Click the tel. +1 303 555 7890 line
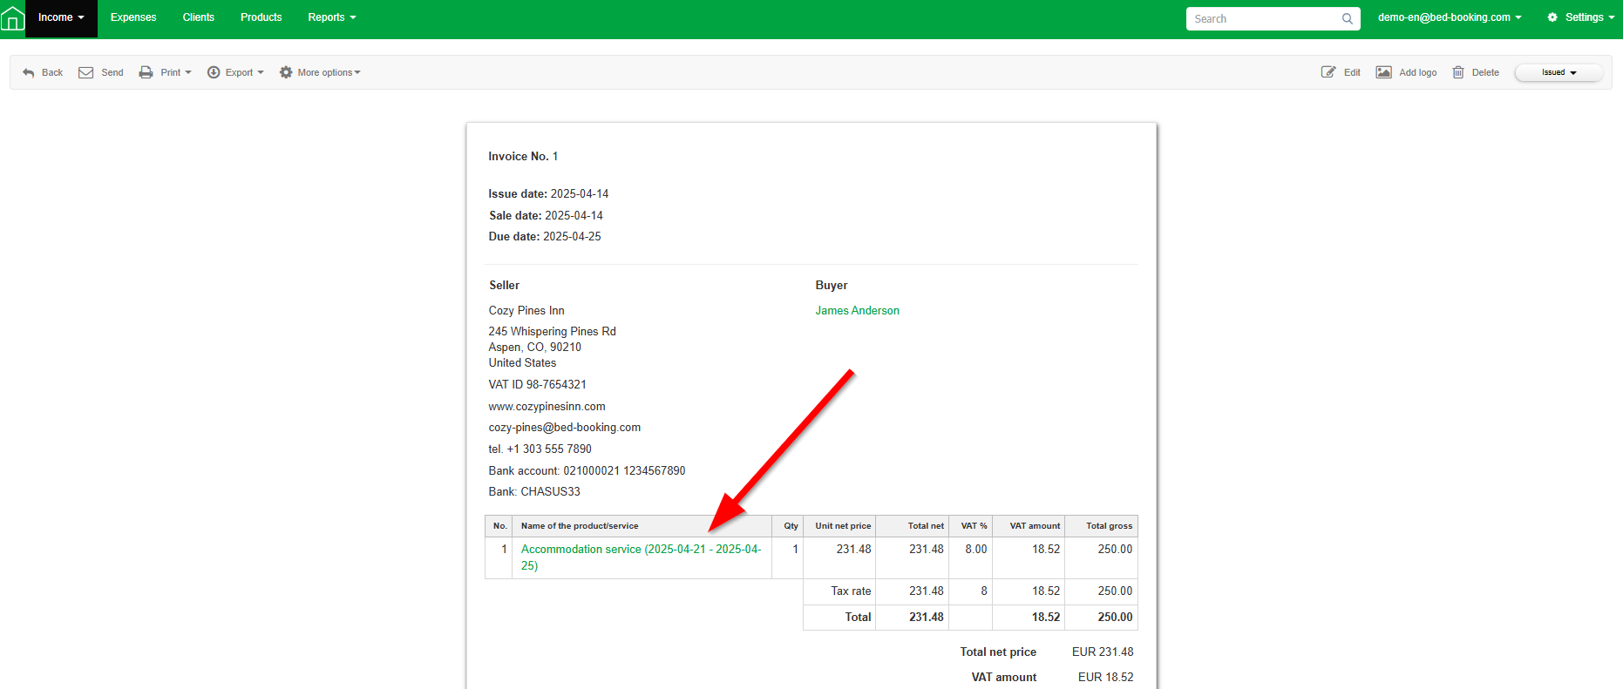The height and width of the screenshot is (689, 1623). [540, 449]
